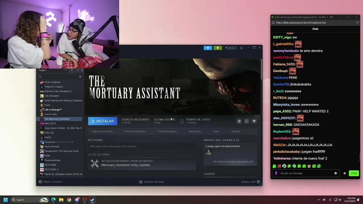Select Only Up! in the game list
The image size is (363, 204).
49,133
